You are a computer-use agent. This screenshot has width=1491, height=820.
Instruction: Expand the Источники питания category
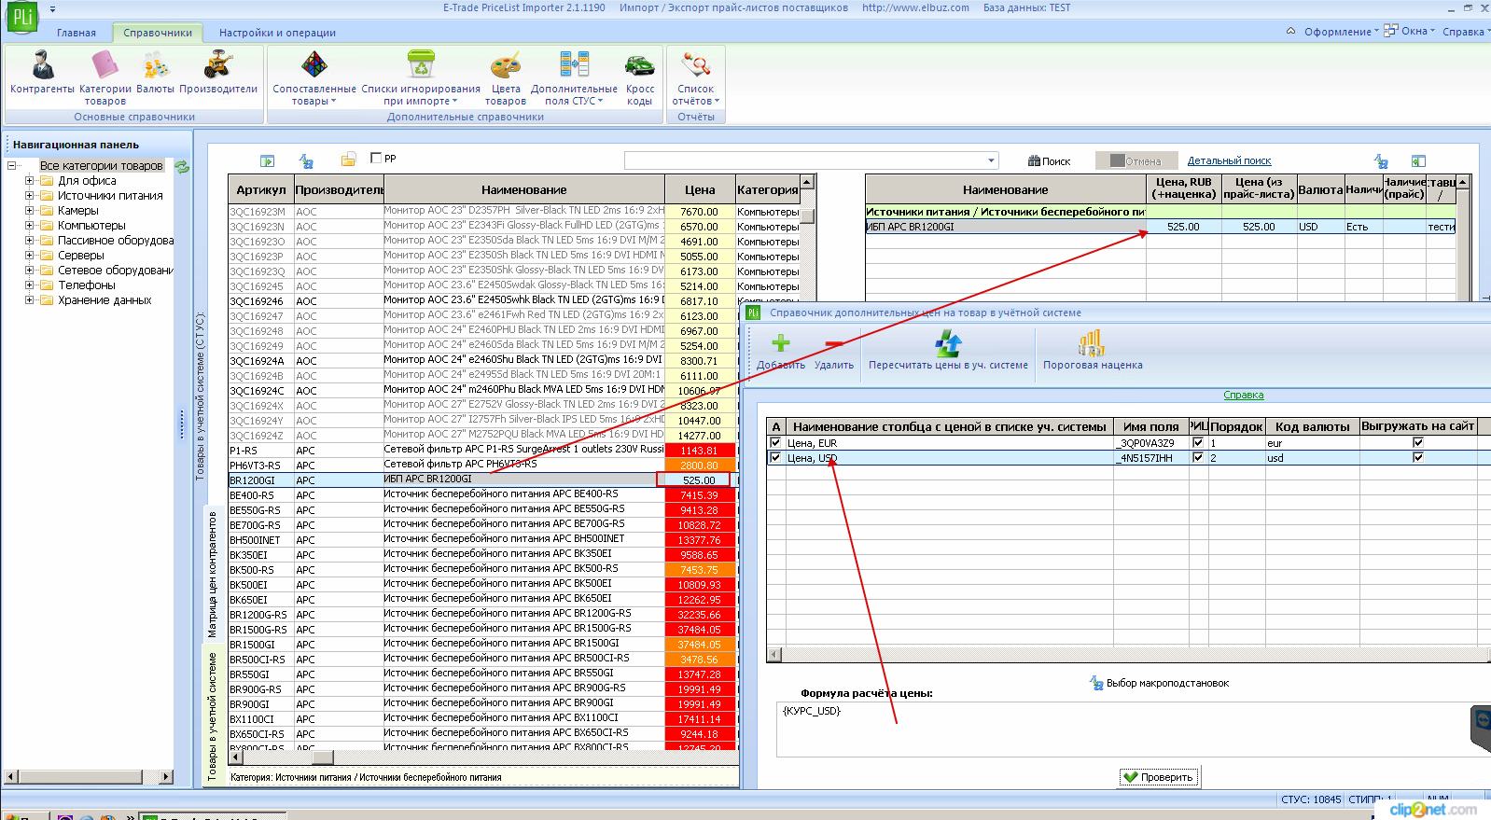click(30, 196)
